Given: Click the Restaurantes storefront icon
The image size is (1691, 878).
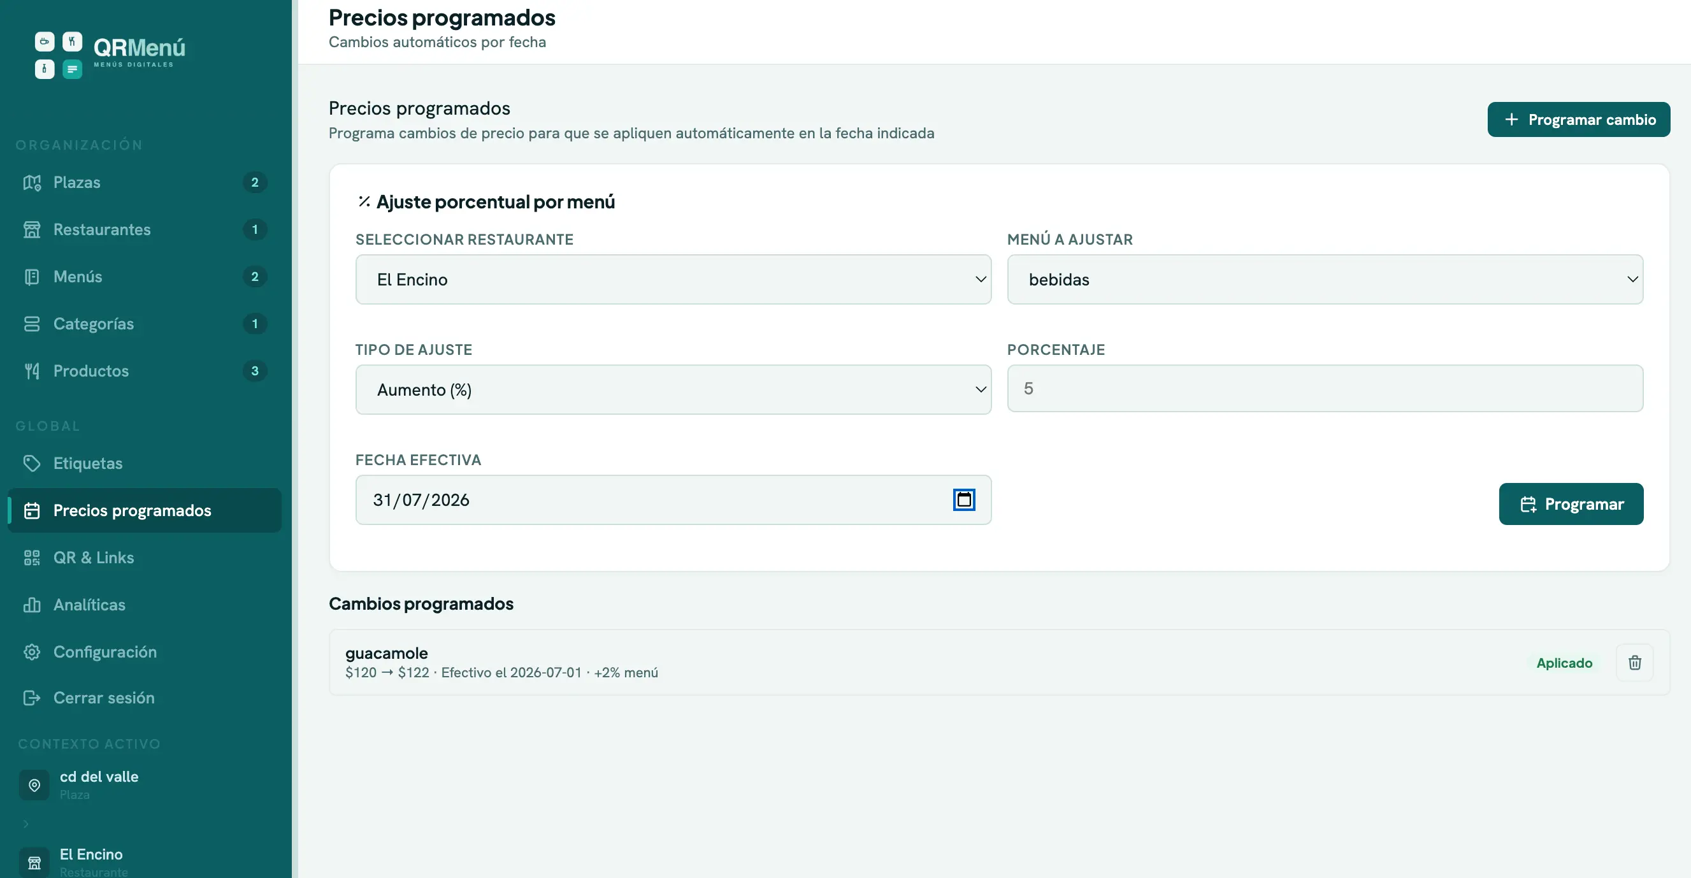Looking at the screenshot, I should (31, 229).
